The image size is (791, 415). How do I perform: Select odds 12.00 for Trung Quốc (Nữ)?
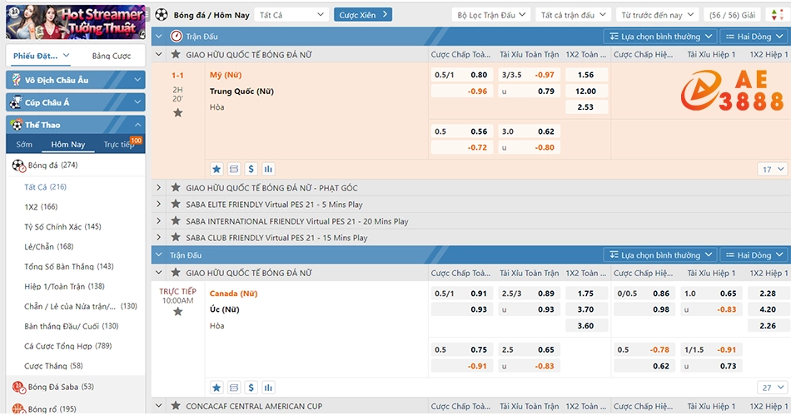pyautogui.click(x=585, y=91)
